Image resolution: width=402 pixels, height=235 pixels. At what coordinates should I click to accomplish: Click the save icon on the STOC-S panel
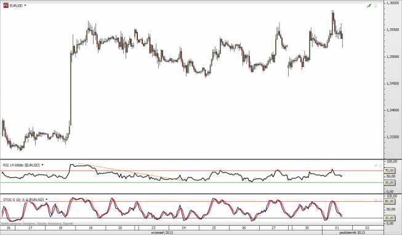[x=376, y=200]
